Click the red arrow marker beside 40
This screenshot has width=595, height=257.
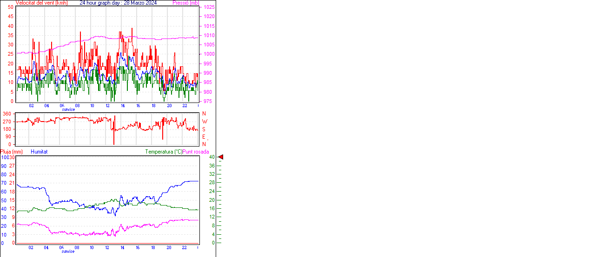[221, 157]
